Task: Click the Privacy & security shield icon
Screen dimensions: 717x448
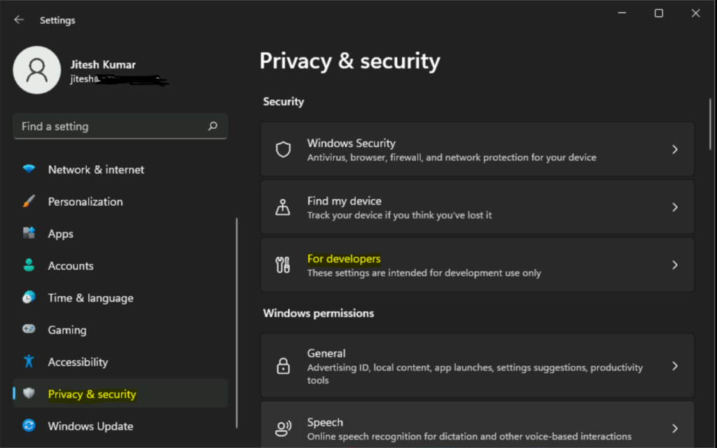Action: 29,394
